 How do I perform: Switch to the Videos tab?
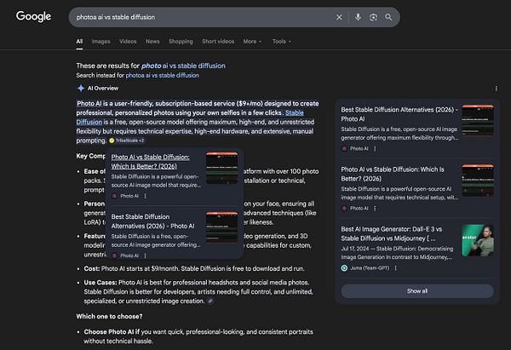[x=128, y=42]
